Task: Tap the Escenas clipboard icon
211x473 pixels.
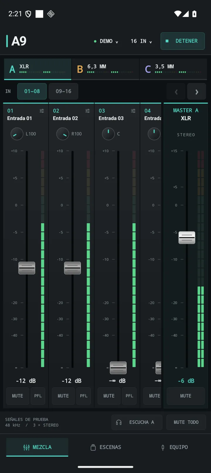Action: pos(93,447)
